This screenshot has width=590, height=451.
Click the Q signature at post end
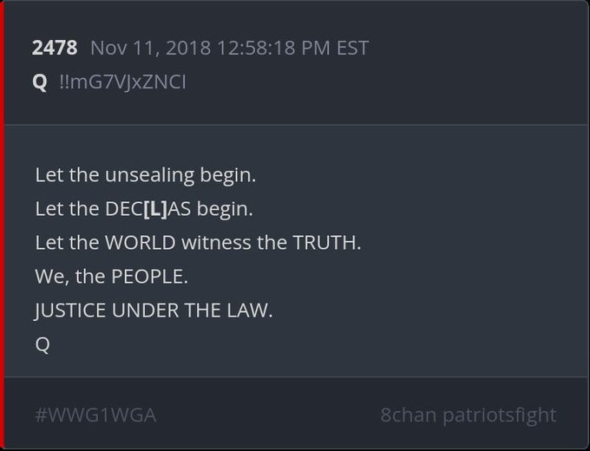tap(43, 344)
